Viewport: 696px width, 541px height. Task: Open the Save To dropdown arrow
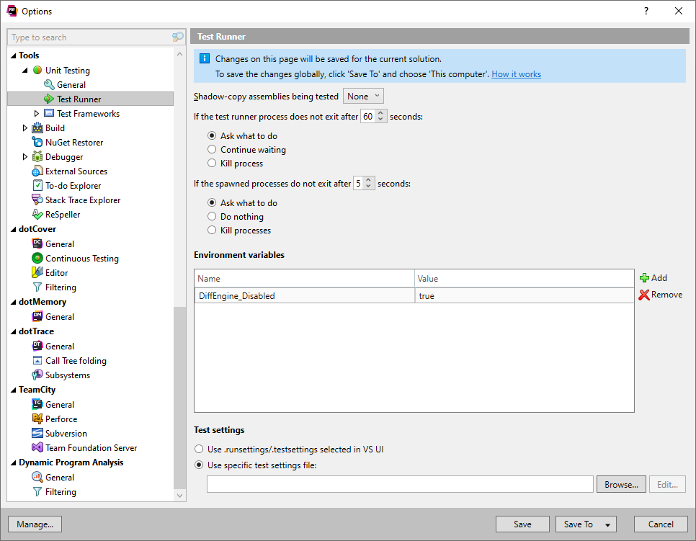pos(607,524)
